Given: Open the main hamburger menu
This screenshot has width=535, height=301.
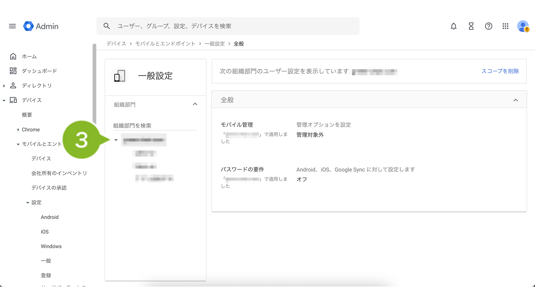Looking at the screenshot, I should tap(12, 26).
